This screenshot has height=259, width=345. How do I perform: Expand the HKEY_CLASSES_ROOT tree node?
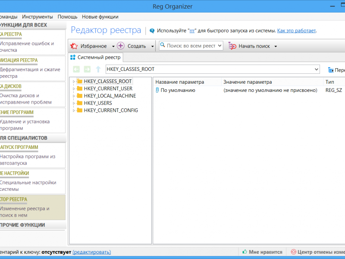point(74,82)
